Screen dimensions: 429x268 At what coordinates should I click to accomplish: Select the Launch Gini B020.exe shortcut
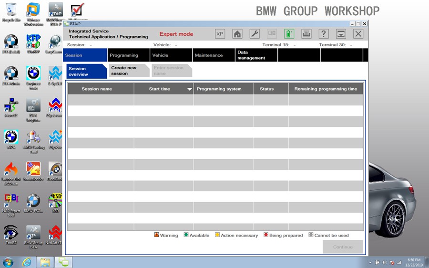click(x=11, y=173)
